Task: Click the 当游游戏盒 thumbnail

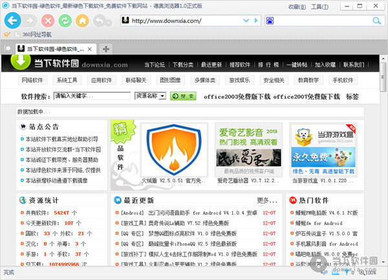Action: pos(323,150)
